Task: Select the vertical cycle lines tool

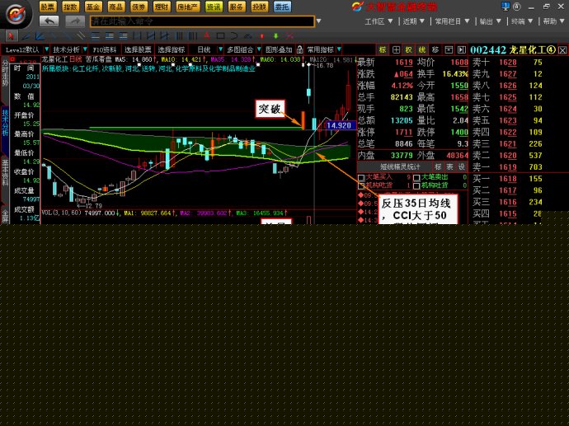Action: (179, 36)
